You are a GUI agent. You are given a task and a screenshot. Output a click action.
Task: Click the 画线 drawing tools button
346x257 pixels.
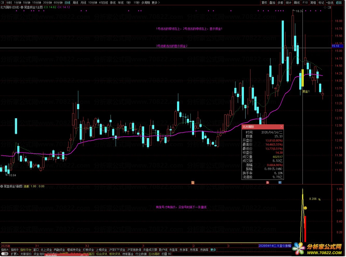[x=297, y=3]
